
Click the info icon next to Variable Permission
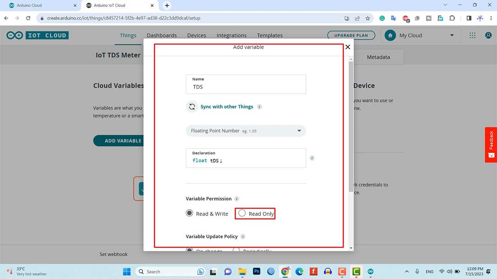237,199
